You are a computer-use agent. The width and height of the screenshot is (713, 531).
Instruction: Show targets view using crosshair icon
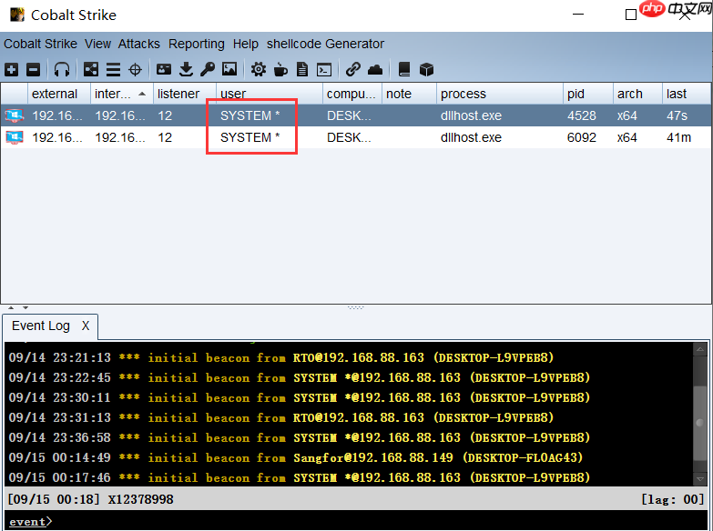(135, 69)
